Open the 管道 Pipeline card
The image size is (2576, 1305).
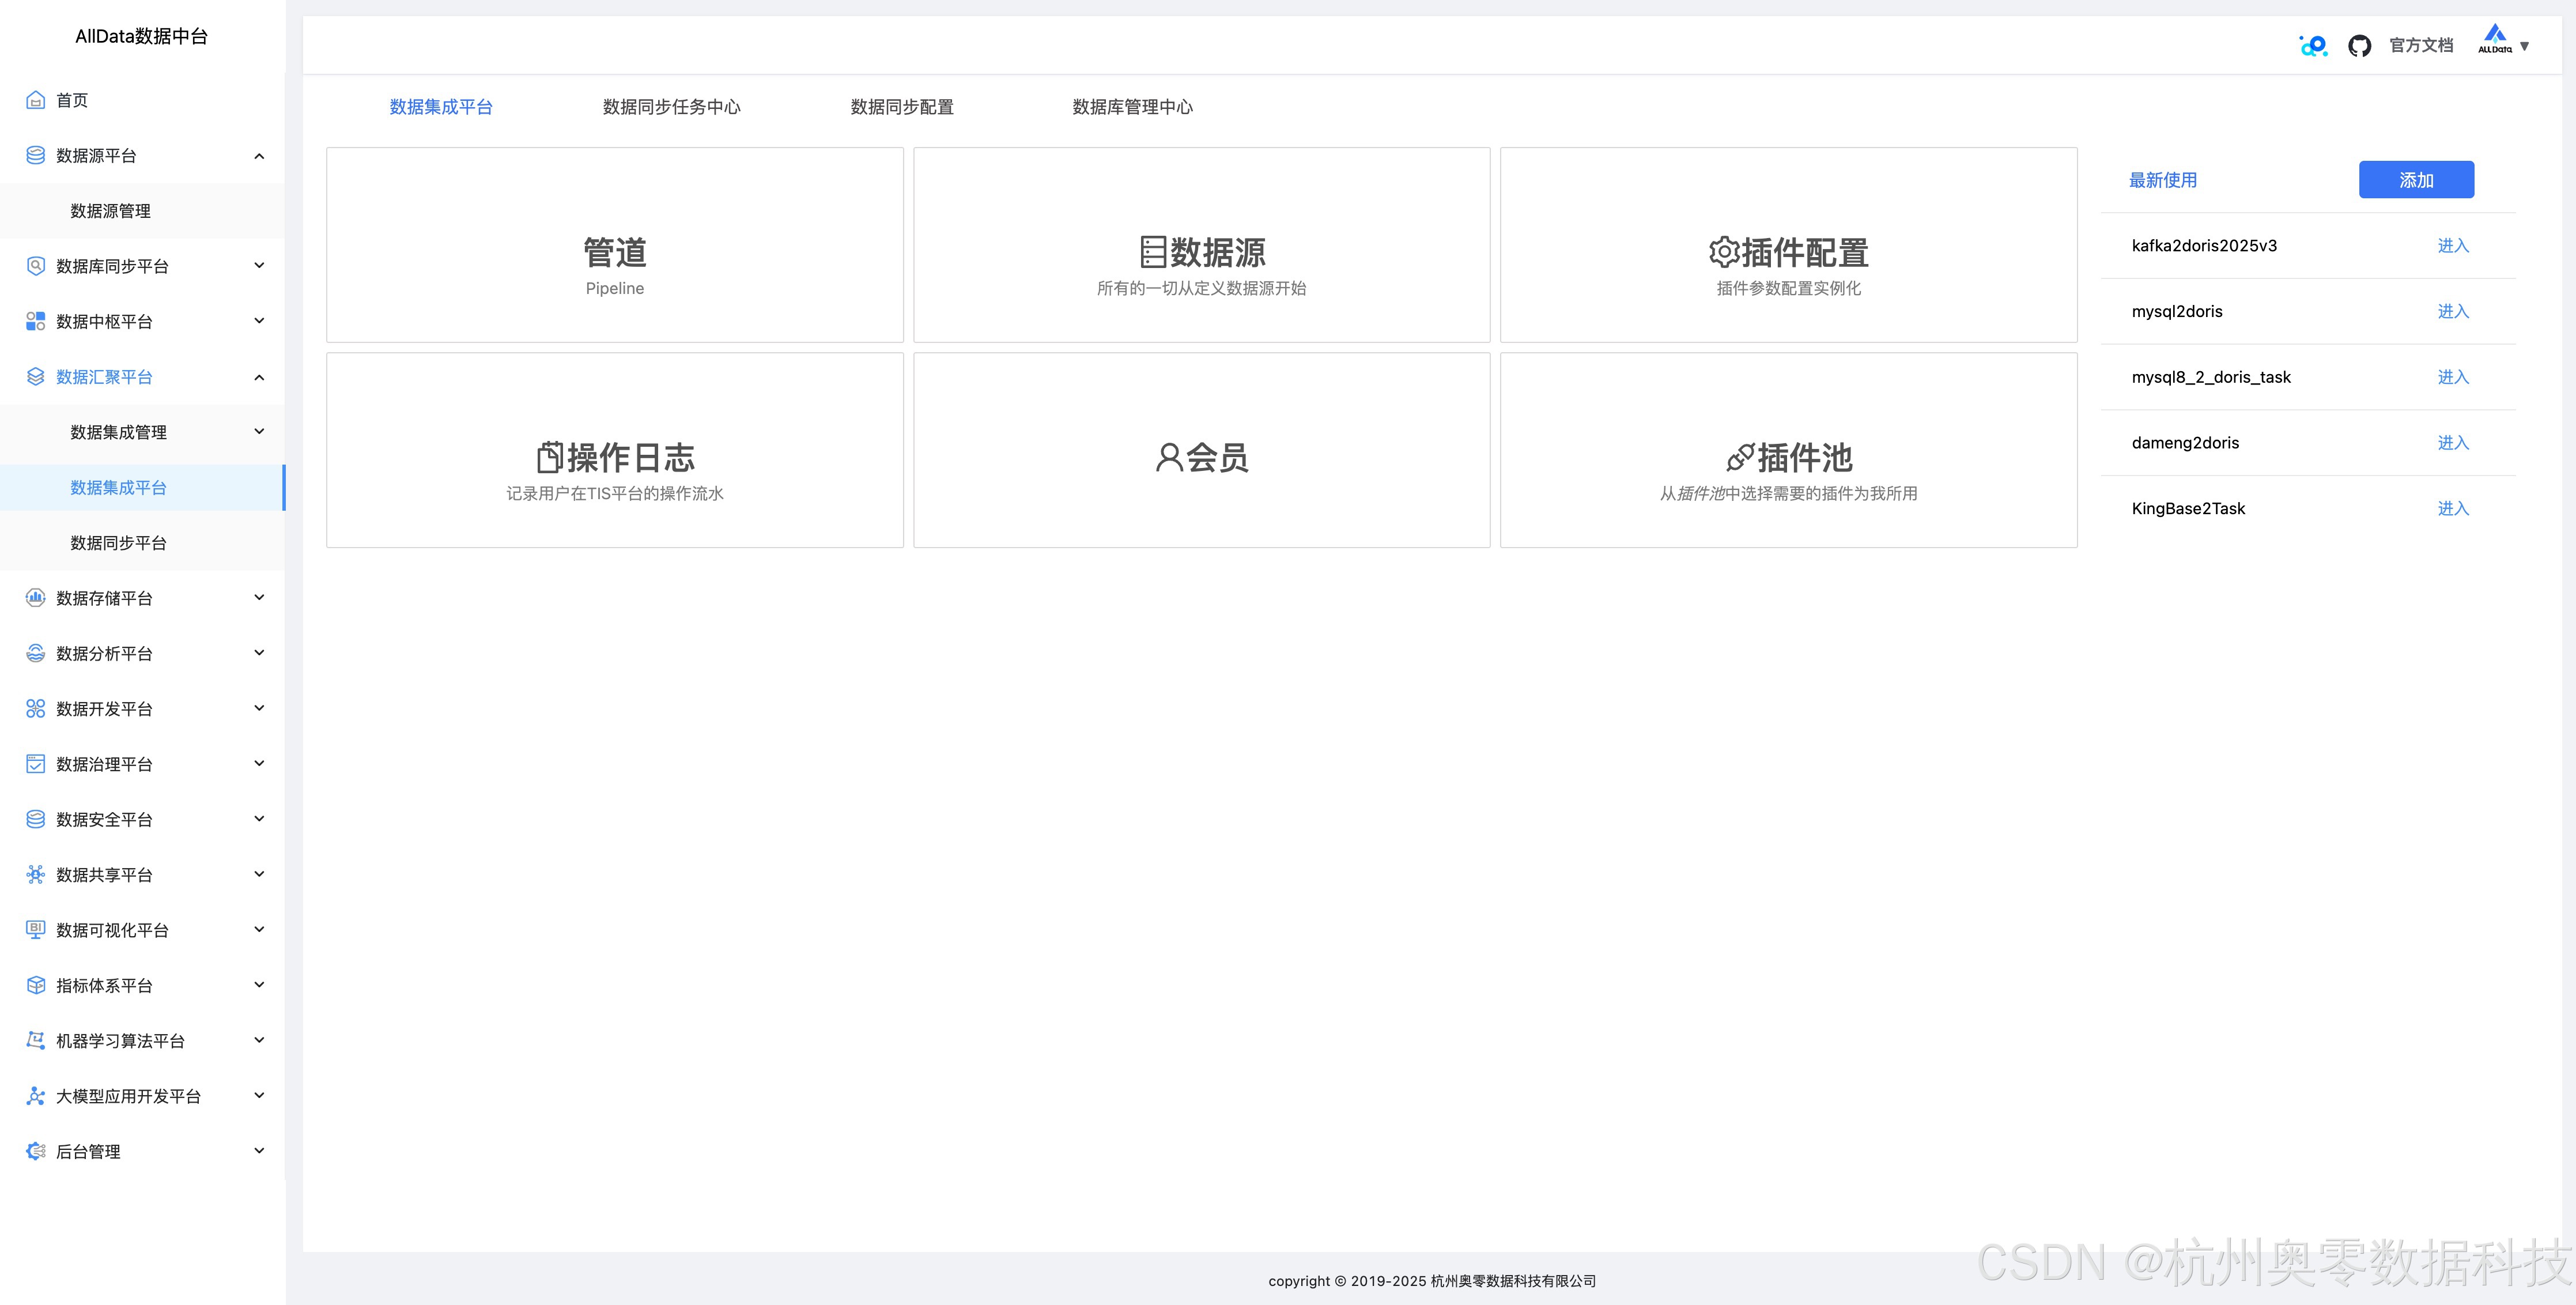(615, 245)
